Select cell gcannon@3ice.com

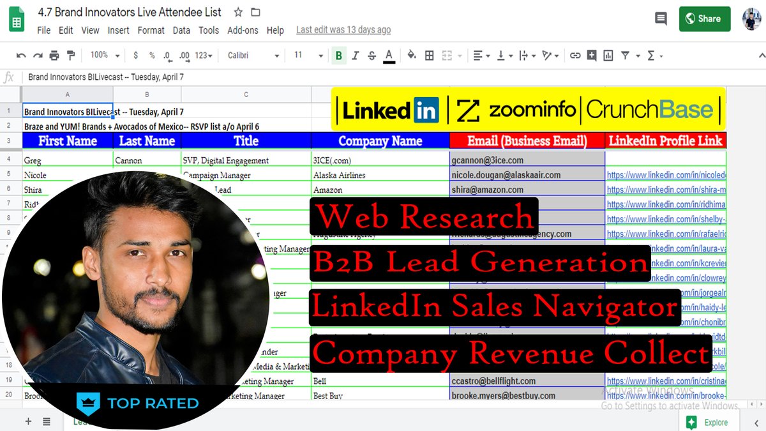[x=527, y=160]
